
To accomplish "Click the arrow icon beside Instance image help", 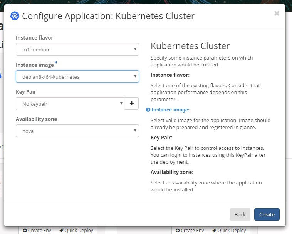I will click(148, 110).
